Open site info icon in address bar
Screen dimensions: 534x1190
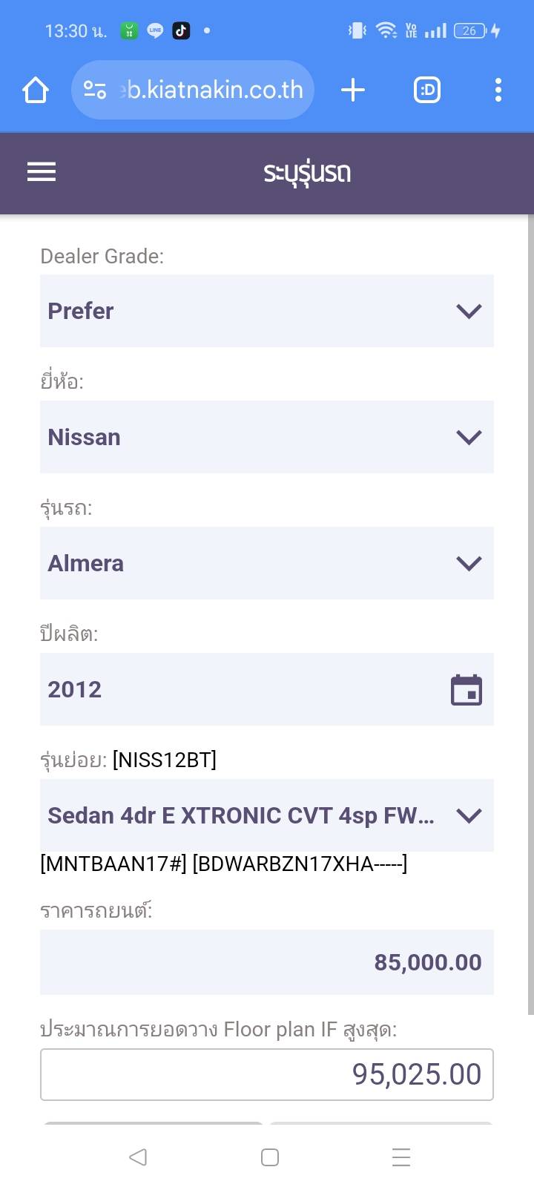pos(94,91)
